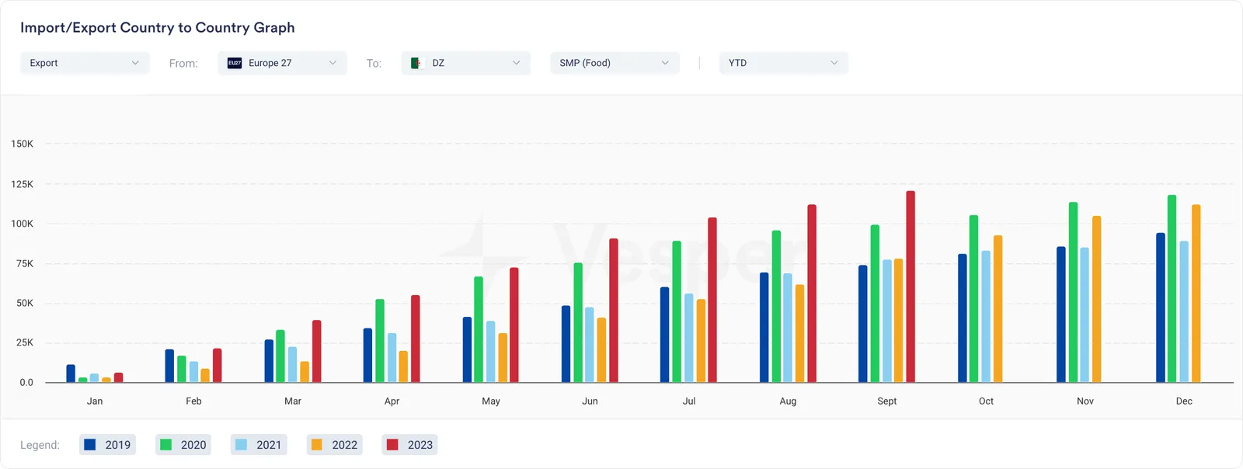Open the YTD period dropdown
This screenshot has width=1243, height=469.
tap(784, 63)
